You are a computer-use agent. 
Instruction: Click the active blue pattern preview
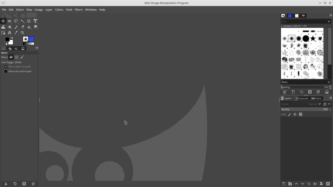coord(32,39)
